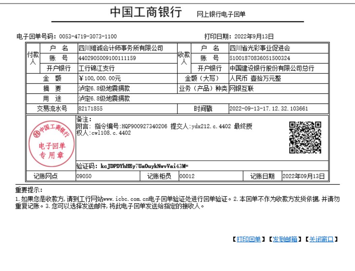355x271 pixels.
Task: Click the 收款人 label cell
Action: [x=184, y=58]
